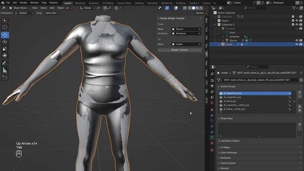
Task: Add a new vertex group with plus button
Action: [x=300, y=93]
